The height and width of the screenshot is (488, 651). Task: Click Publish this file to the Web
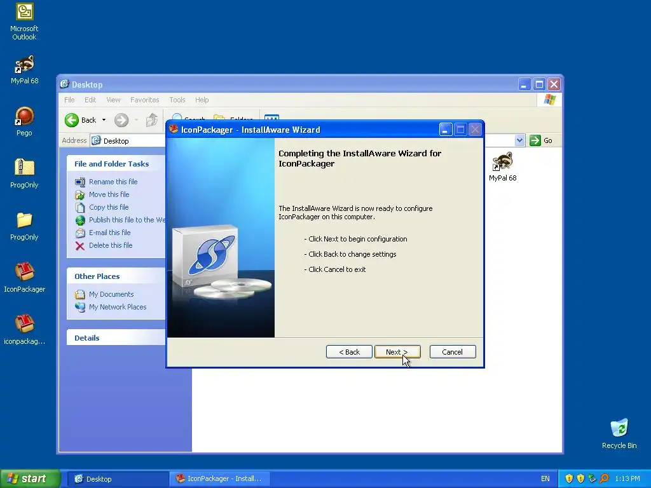coord(127,220)
